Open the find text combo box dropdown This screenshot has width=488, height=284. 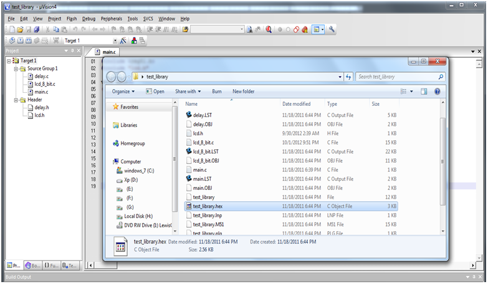pyautogui.click(x=242, y=29)
